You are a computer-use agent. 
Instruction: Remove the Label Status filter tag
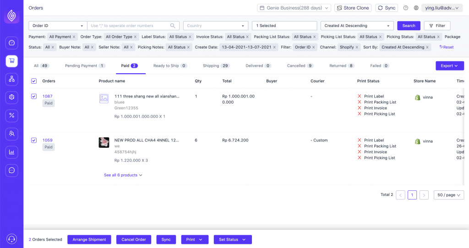[190, 37]
